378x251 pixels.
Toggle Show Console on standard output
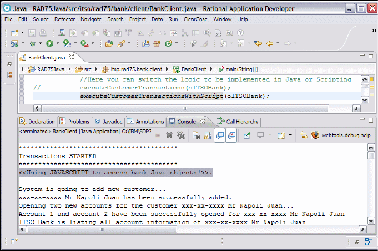click(220, 135)
